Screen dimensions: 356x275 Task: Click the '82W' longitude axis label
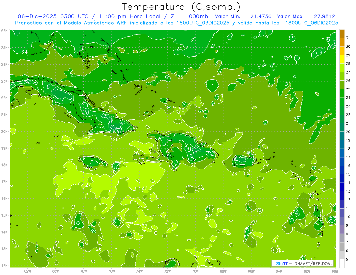click(28, 271)
